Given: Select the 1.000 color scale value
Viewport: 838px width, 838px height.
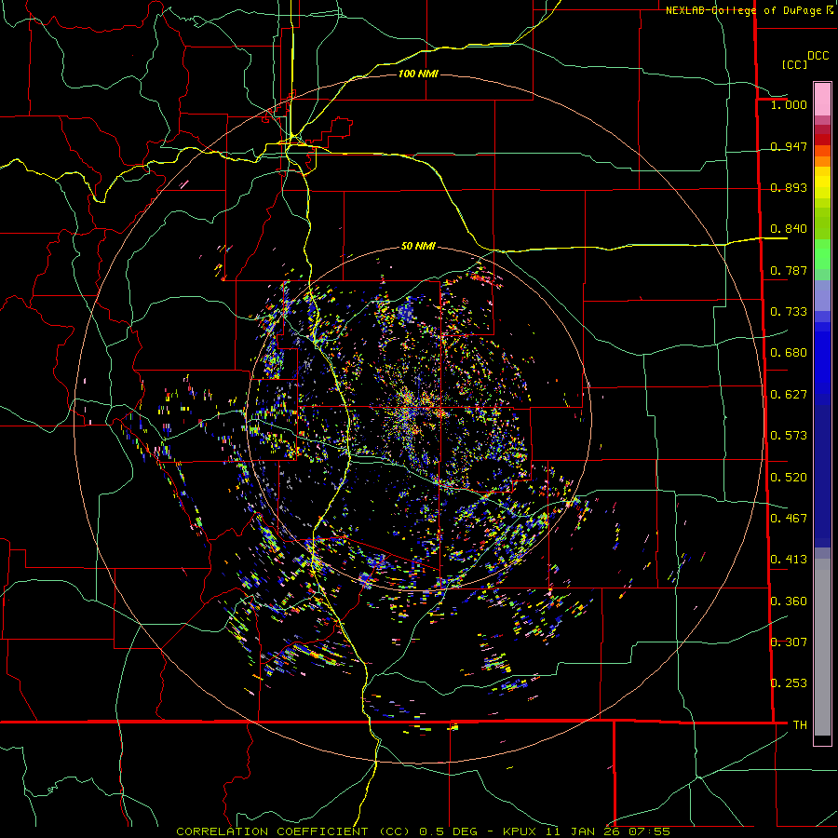Looking at the screenshot, I should [x=789, y=104].
